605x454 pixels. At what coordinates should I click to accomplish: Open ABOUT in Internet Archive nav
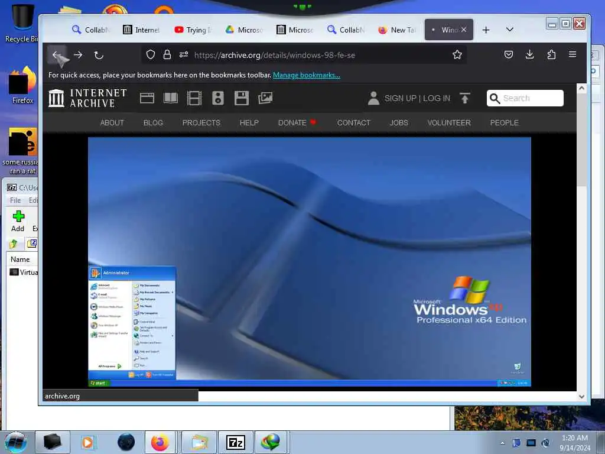click(x=112, y=123)
